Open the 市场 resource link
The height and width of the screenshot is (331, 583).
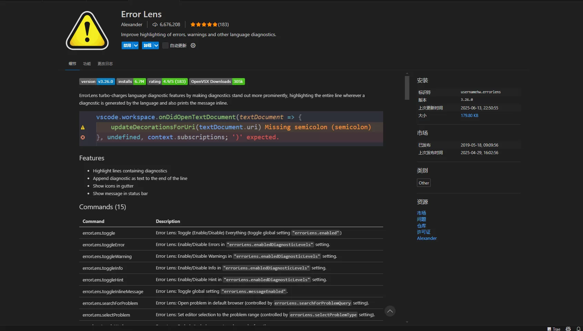421,213
